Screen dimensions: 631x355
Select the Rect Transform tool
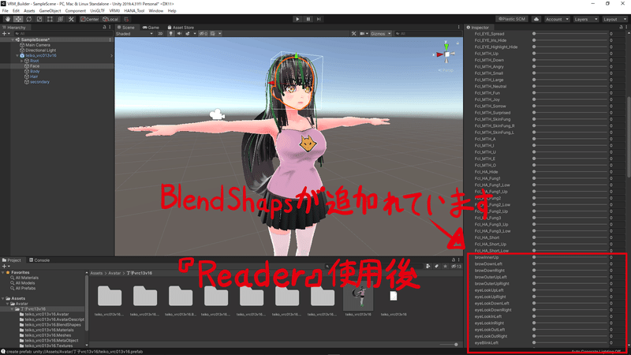50,19
